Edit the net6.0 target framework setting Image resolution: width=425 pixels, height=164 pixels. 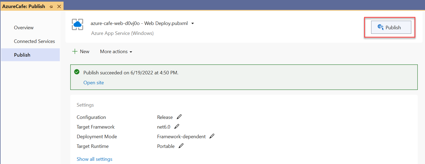click(177, 126)
